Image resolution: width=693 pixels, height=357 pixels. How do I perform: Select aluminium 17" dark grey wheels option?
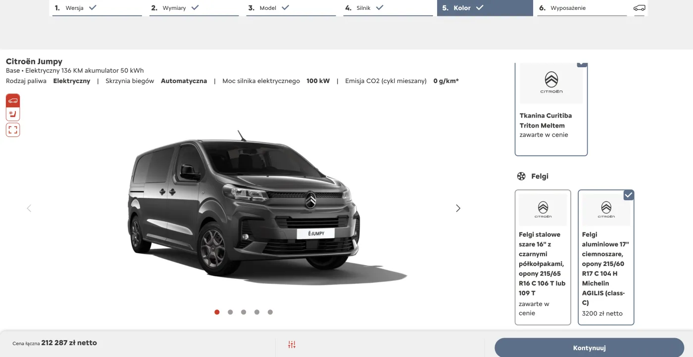[x=606, y=258]
